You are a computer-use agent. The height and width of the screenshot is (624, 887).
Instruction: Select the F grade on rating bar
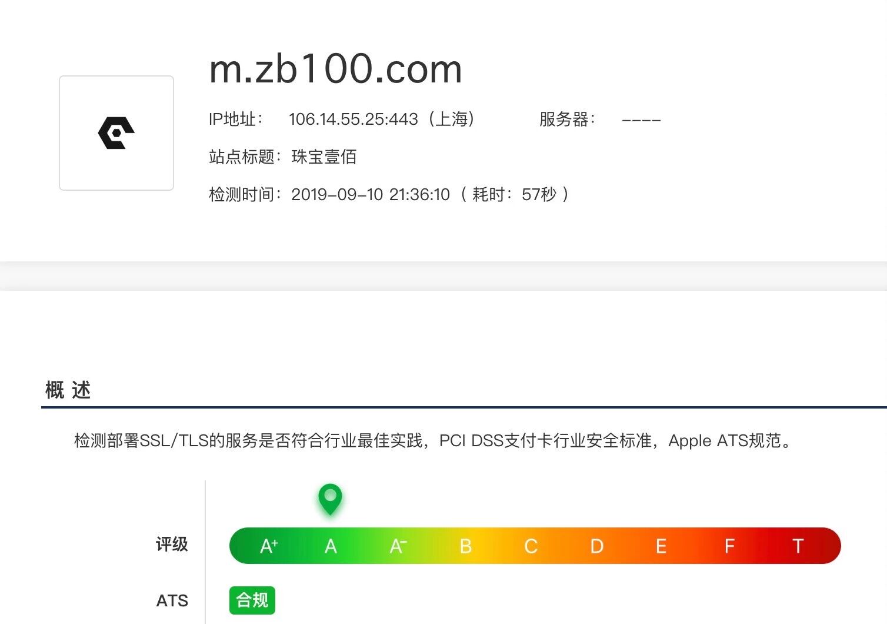(x=729, y=546)
